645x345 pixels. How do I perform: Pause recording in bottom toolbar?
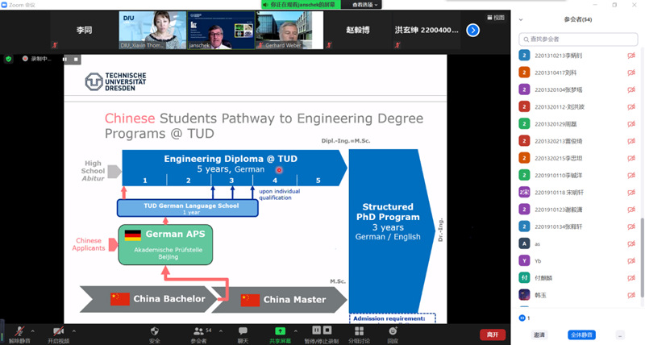[316, 330]
